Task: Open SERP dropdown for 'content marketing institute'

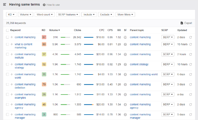Action: point(168,54)
